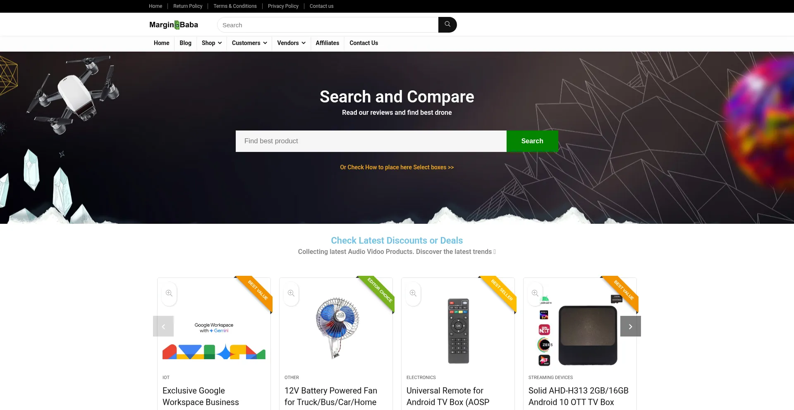Follow the 'Check How to place here Select boxes' link
Viewport: 794px width, 410px height.
397,167
